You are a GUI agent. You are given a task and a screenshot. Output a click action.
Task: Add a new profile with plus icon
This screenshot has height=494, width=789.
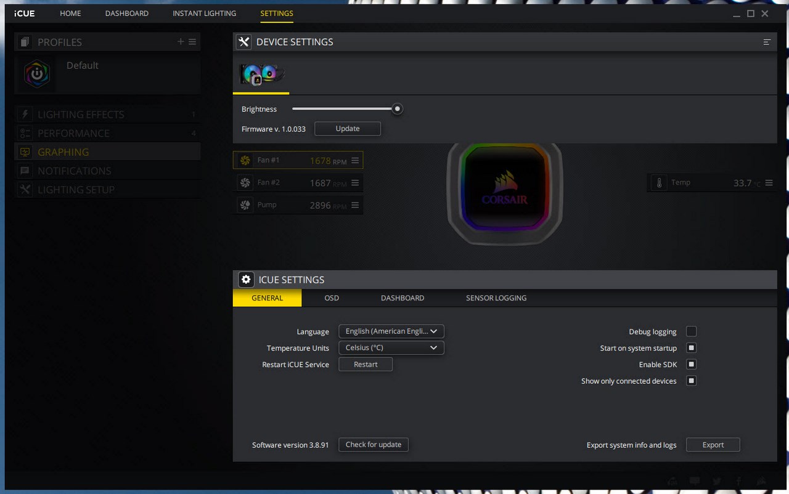point(181,41)
